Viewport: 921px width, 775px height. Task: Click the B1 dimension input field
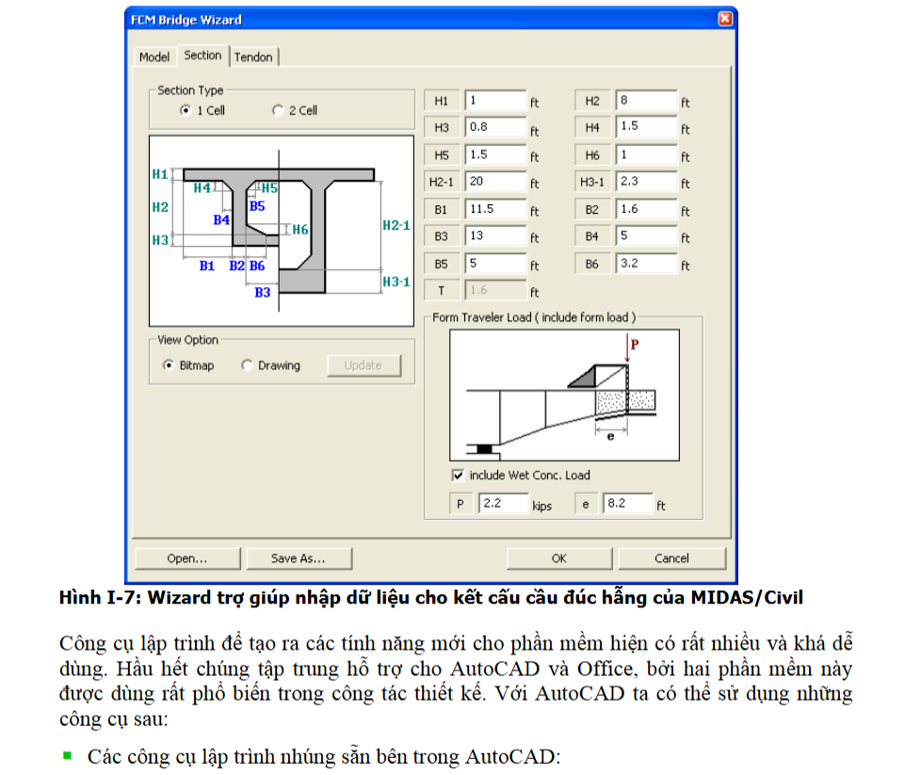point(494,209)
